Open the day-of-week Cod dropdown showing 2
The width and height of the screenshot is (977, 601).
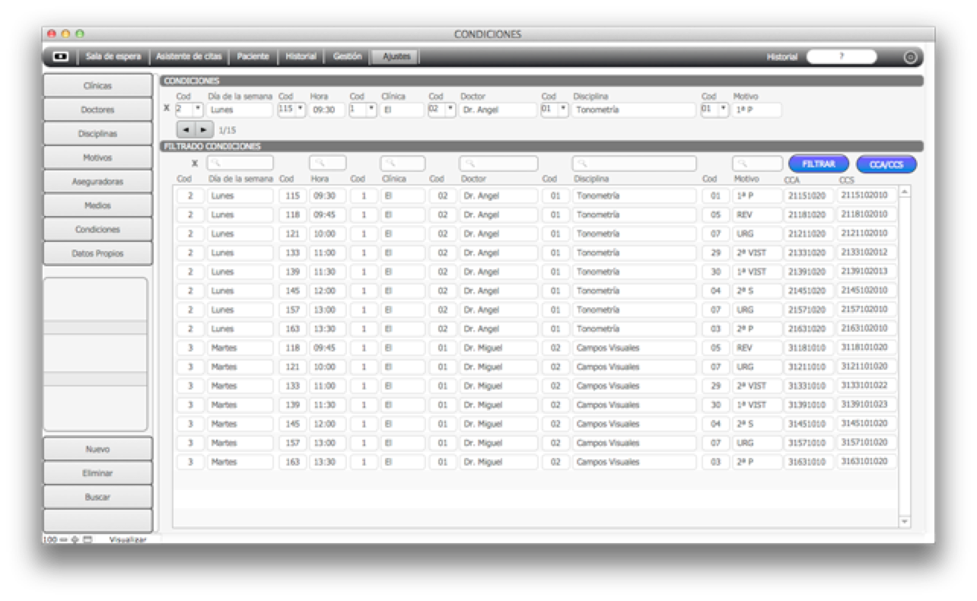[x=198, y=109]
